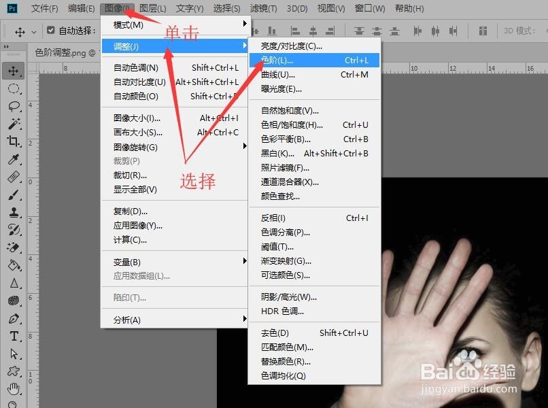Open the 图层(L) menu

click(x=153, y=8)
